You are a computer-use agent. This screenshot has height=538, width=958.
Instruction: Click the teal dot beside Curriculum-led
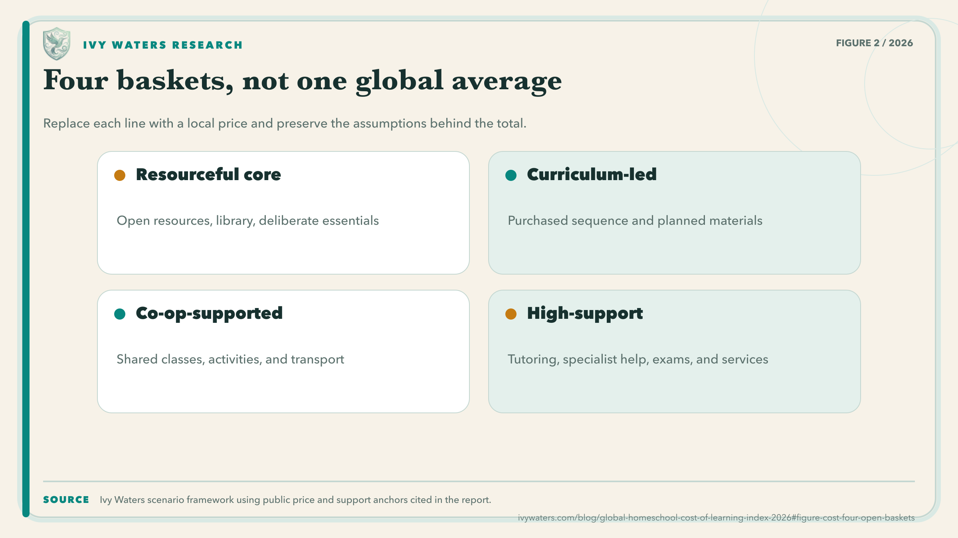(511, 175)
